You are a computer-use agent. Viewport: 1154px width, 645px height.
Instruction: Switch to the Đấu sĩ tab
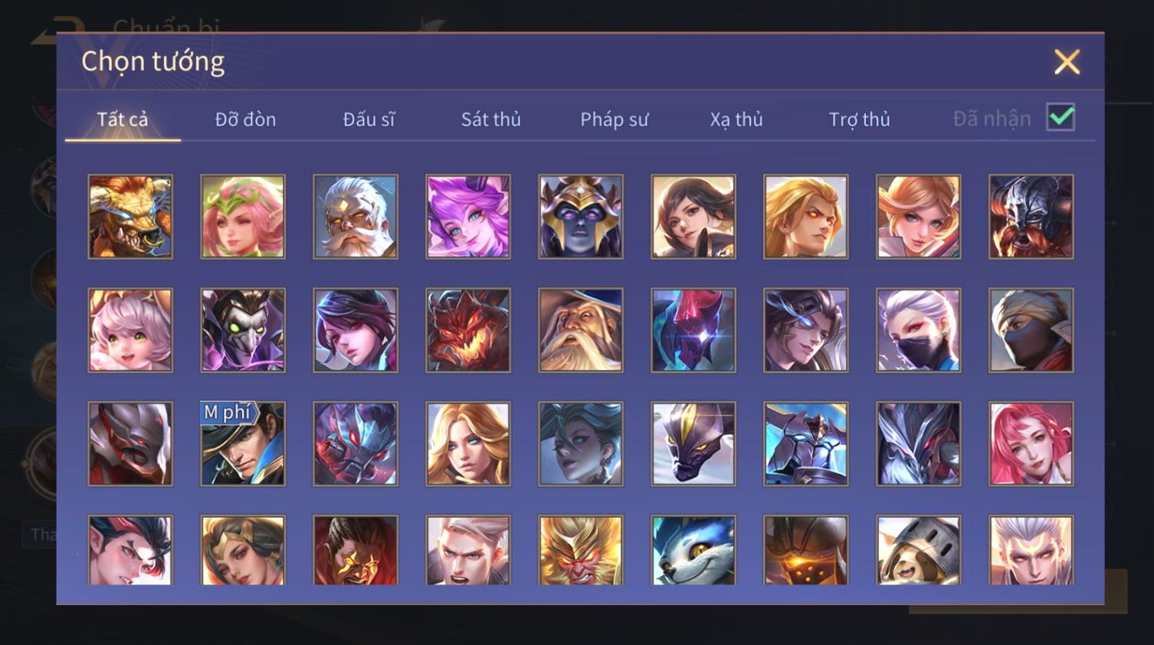369,120
